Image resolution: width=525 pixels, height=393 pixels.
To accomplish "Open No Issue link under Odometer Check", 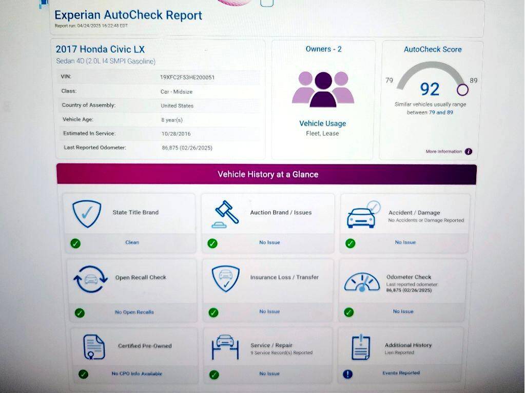I will [403, 311].
